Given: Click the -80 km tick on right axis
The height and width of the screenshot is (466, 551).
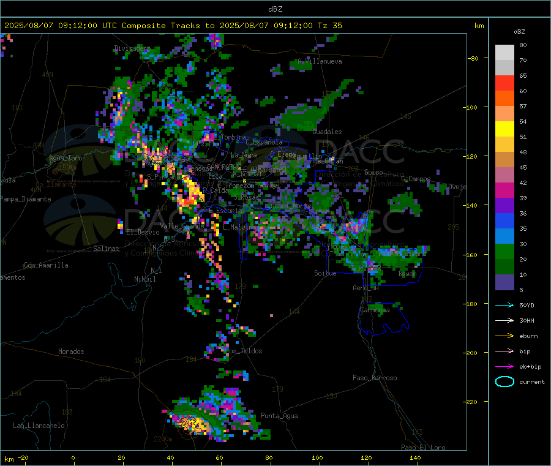Looking at the screenshot, I should (473, 58).
